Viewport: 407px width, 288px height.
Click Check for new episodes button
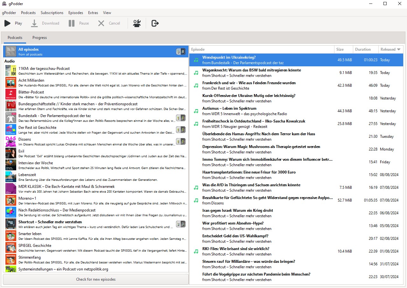pos(96,279)
